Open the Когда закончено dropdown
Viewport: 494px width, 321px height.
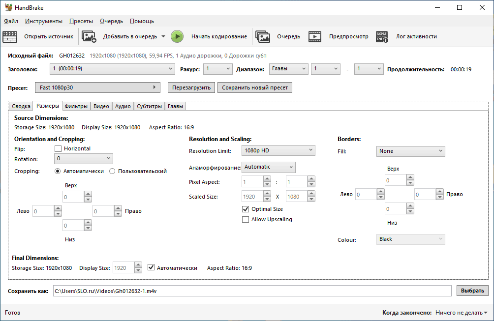[x=461, y=313]
